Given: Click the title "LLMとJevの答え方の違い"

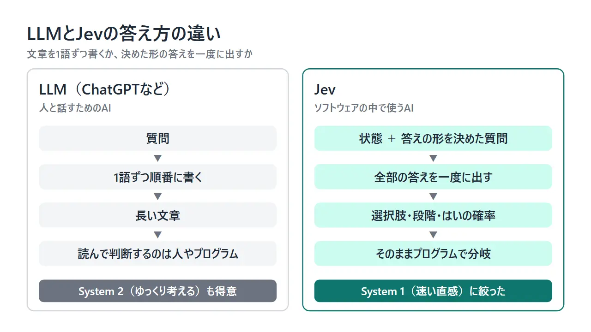Looking at the screenshot, I should click(124, 35).
